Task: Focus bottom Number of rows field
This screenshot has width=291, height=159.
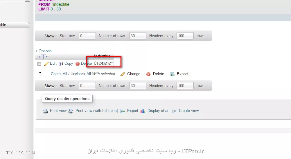Action: pos(138,86)
